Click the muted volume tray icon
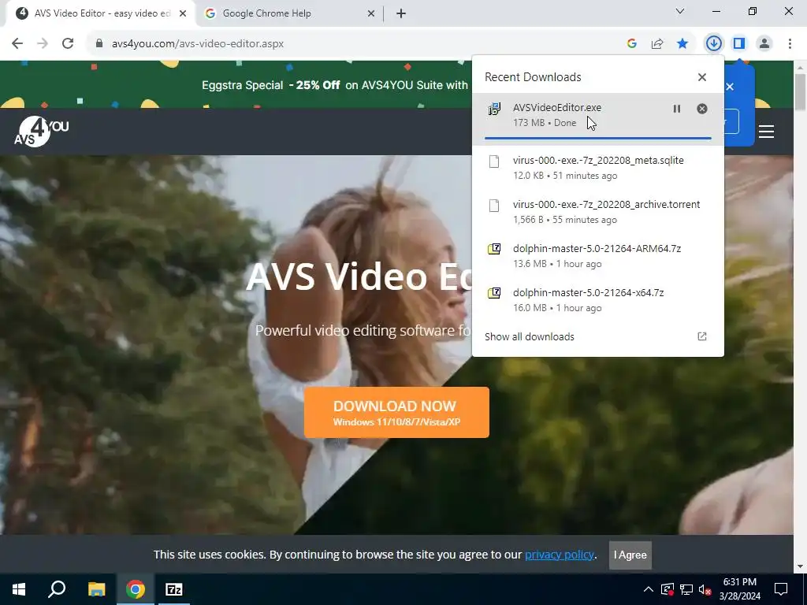 (x=705, y=589)
